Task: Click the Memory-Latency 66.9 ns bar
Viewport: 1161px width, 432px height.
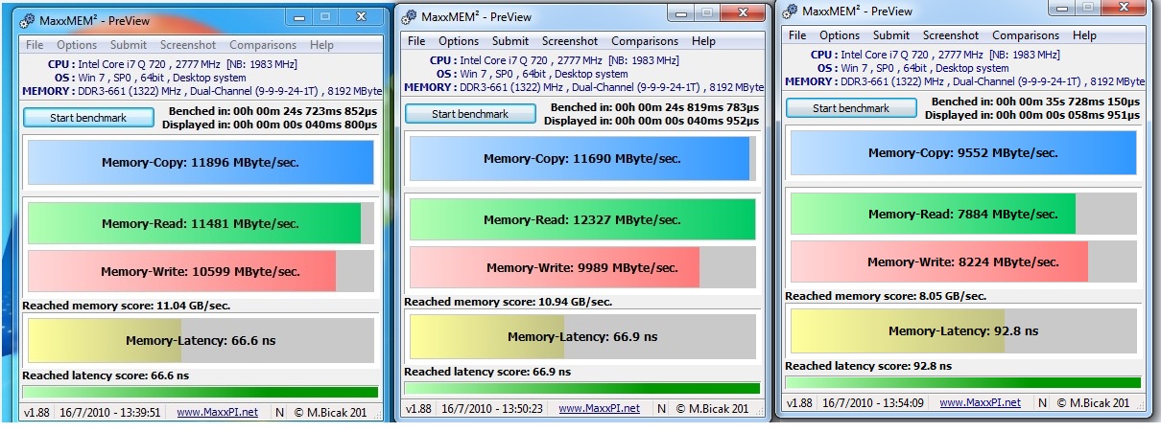Action: (582, 336)
